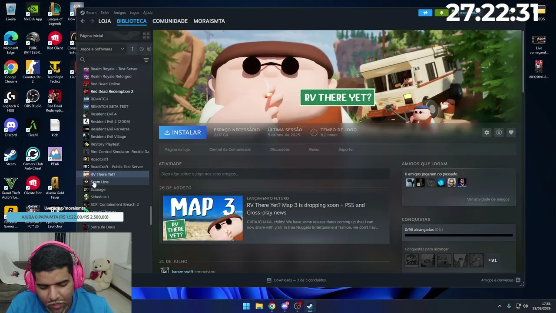Toggle the ready-to-play filter icon

[x=149, y=49]
